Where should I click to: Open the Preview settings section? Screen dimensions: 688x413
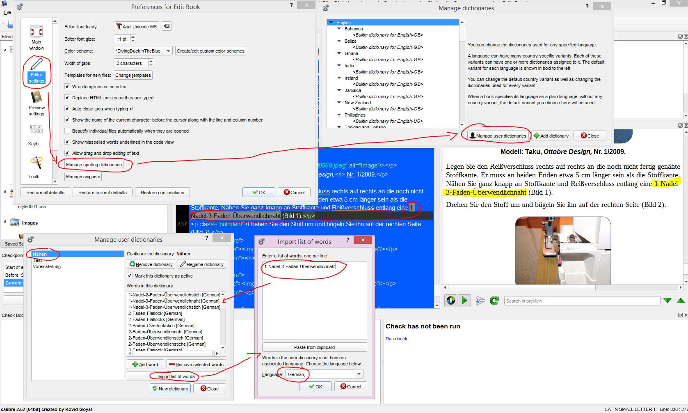pos(37,103)
